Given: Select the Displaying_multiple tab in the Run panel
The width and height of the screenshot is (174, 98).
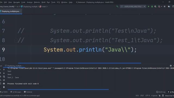Looking at the screenshot, I should (14, 66).
